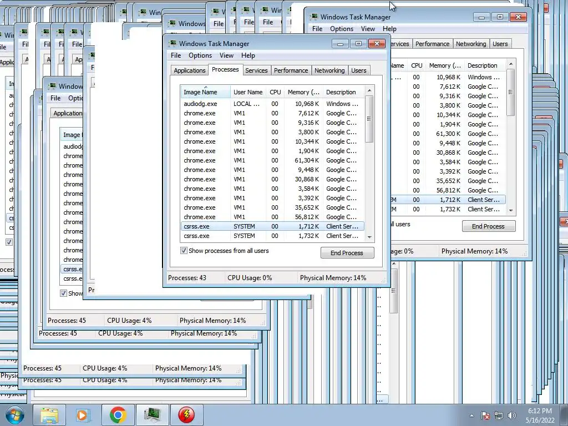Open Help menu in front Task Manager

point(248,55)
